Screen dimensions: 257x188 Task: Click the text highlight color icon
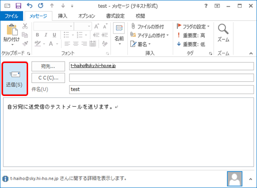click(x=37, y=44)
